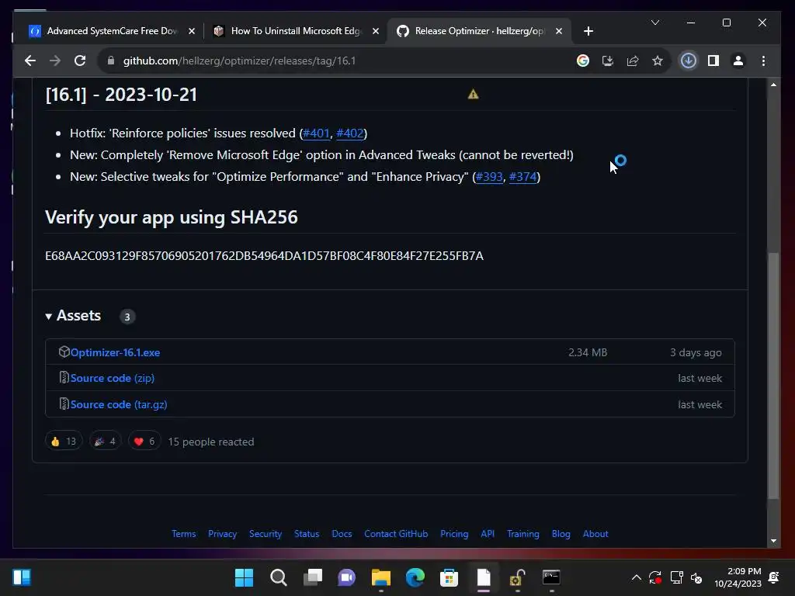Open the user profile menu

point(738,61)
